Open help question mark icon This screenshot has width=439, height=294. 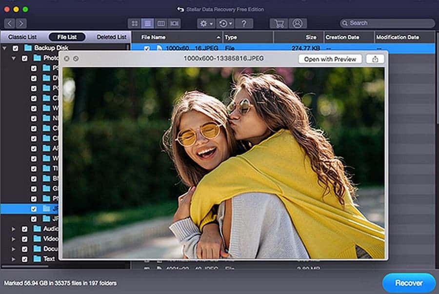click(x=244, y=23)
